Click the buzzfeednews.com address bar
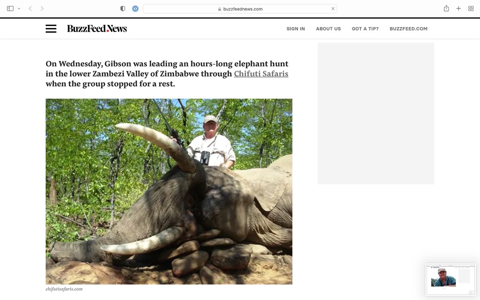The image size is (480, 300). (240, 9)
